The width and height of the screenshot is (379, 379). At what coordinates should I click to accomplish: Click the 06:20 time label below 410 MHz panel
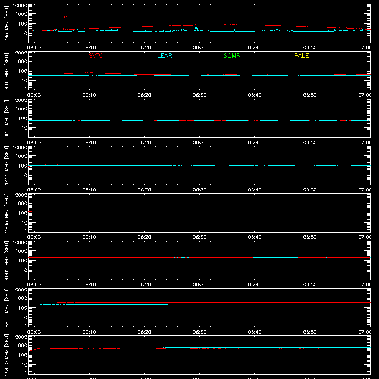tap(144, 95)
